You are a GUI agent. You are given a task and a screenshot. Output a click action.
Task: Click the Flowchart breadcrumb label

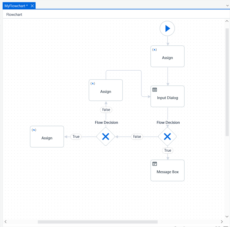(14, 15)
